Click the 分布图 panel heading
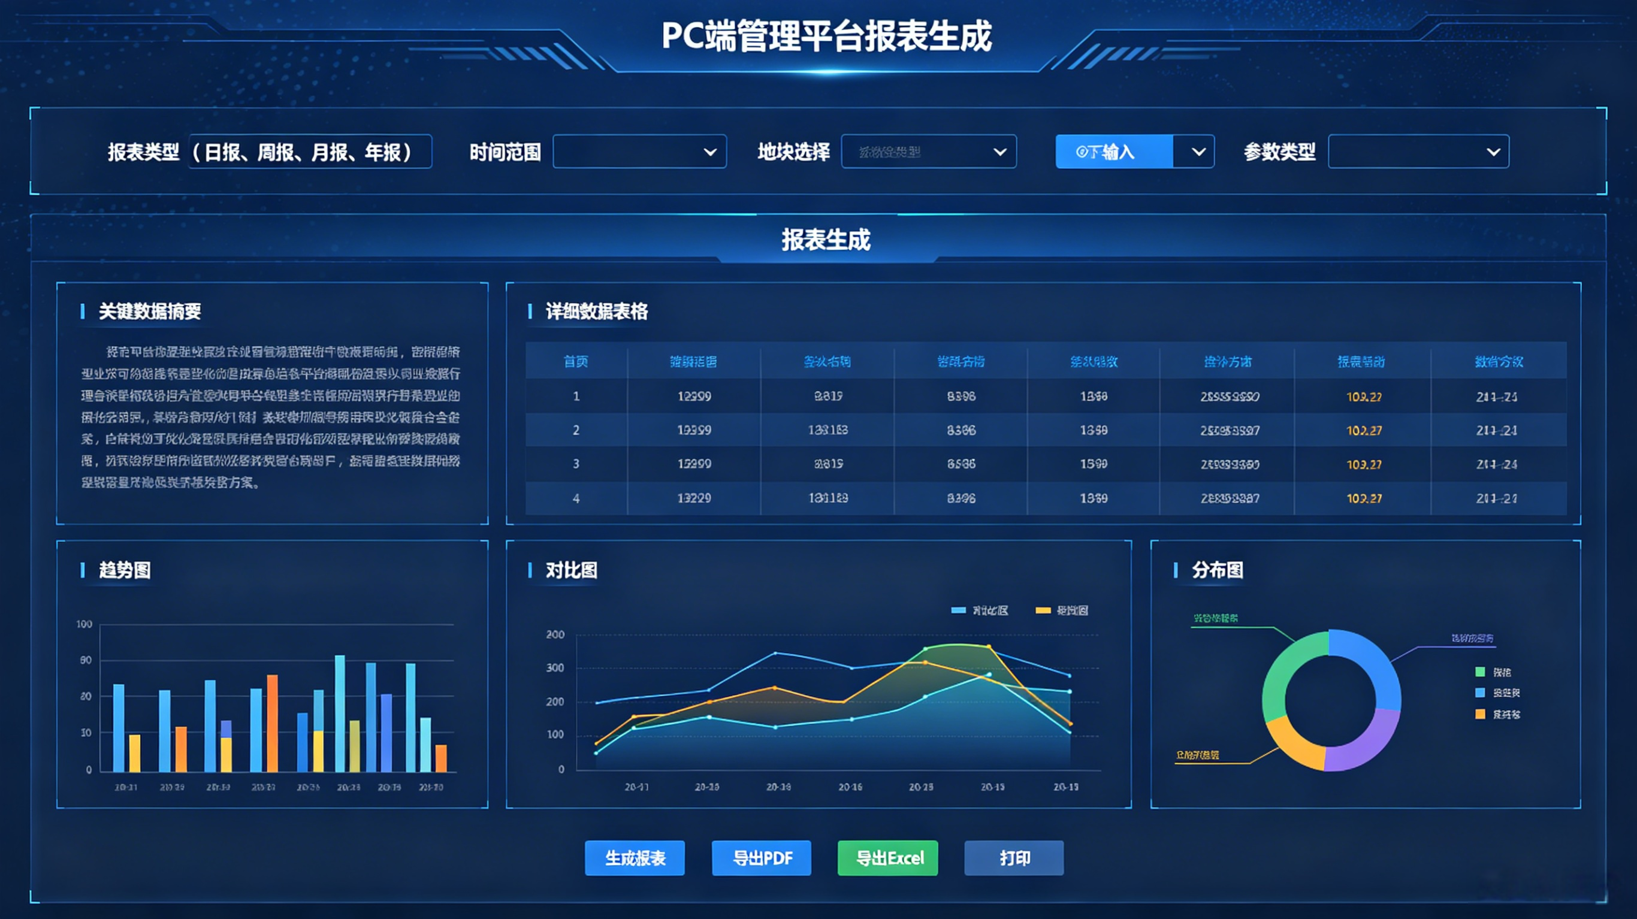The height and width of the screenshot is (919, 1637). coord(1217,570)
